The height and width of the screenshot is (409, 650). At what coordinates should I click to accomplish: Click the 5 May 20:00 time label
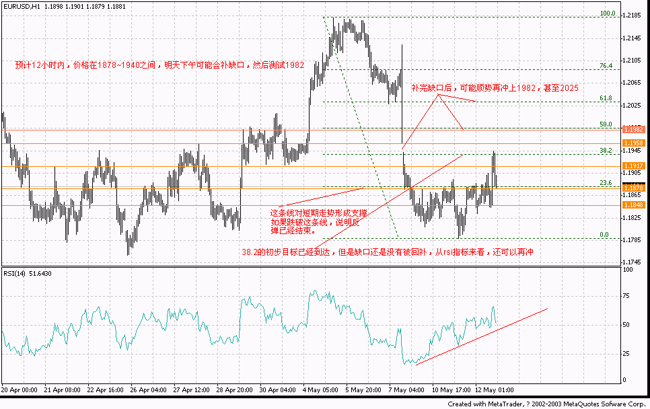(x=363, y=390)
